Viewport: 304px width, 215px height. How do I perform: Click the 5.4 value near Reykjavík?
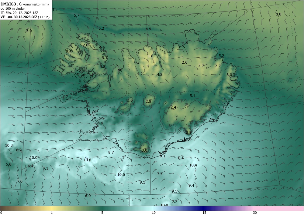(x=100, y=123)
